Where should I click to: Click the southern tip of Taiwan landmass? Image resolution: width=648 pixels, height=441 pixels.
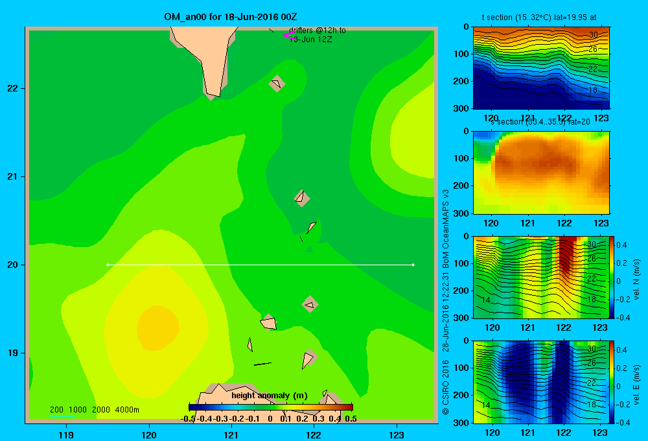click(x=213, y=94)
